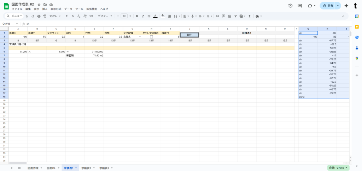Open the font family デフォ... dropdown
Screen dimensions: 362x171
105,16
